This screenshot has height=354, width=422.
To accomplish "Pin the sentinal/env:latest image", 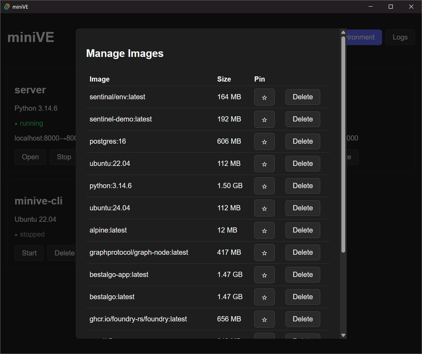I will (x=264, y=97).
